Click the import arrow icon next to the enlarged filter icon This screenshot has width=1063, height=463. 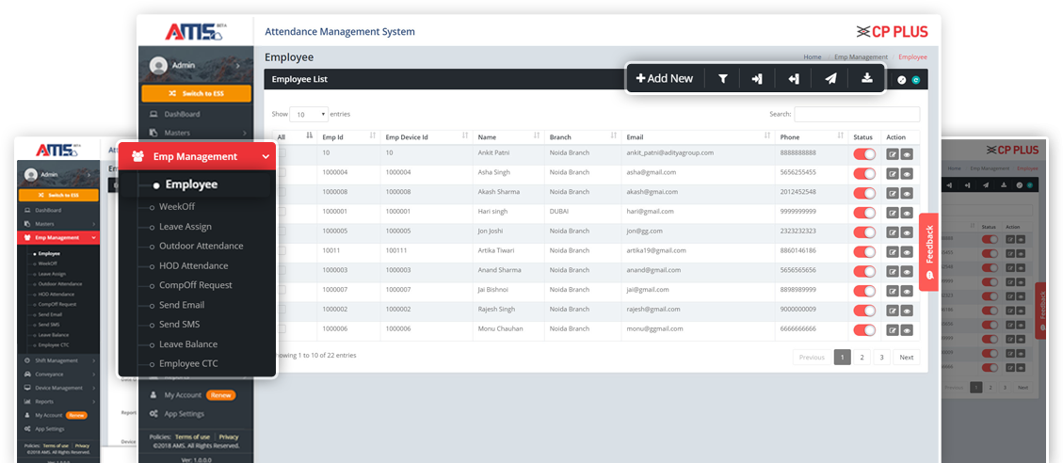[x=757, y=79]
